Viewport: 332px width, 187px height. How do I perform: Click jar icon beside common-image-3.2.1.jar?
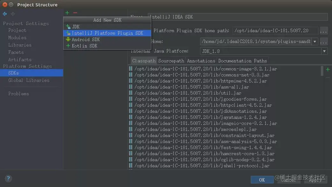[x=131, y=68]
